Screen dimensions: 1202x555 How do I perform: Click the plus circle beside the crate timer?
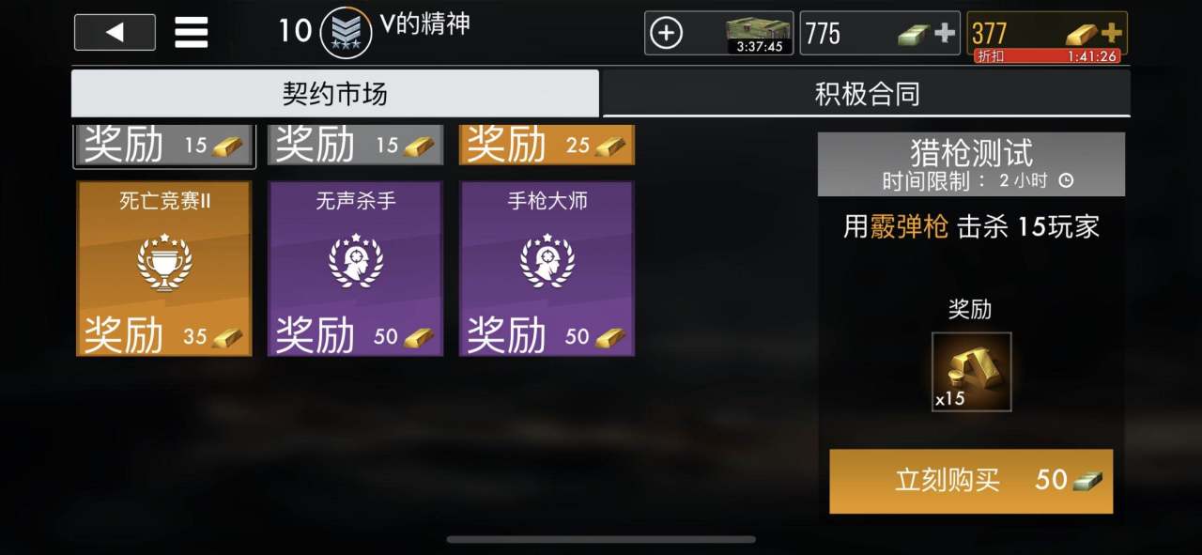666,34
